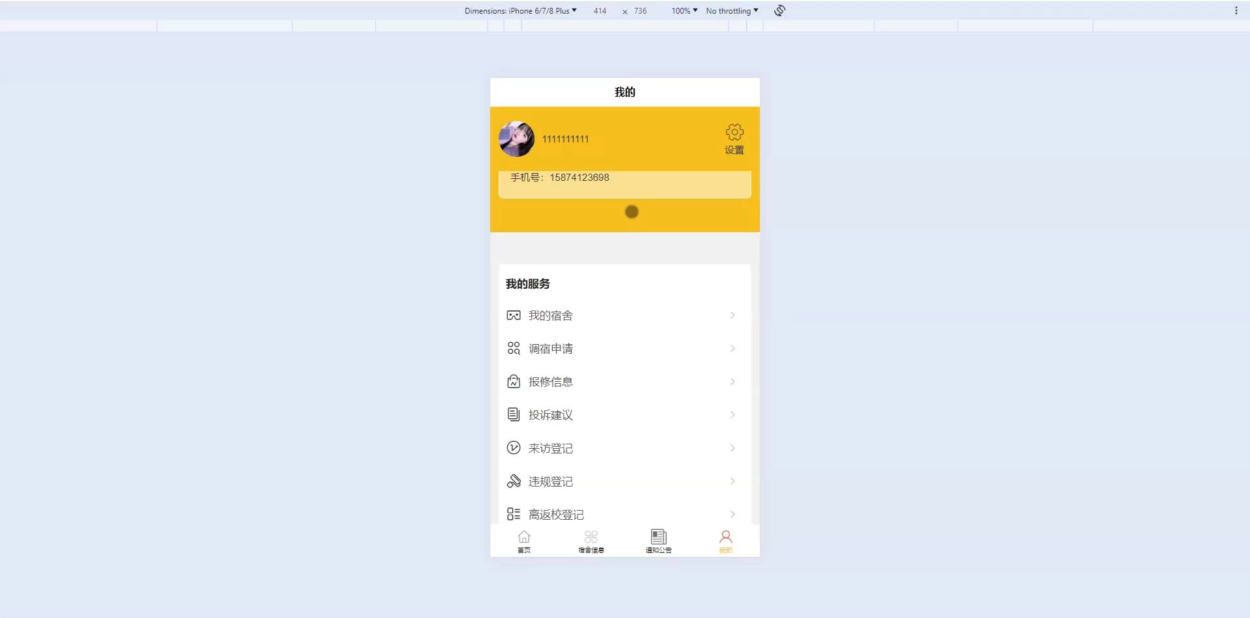Edit the viewport height field 736
The width and height of the screenshot is (1250, 618).
(641, 11)
